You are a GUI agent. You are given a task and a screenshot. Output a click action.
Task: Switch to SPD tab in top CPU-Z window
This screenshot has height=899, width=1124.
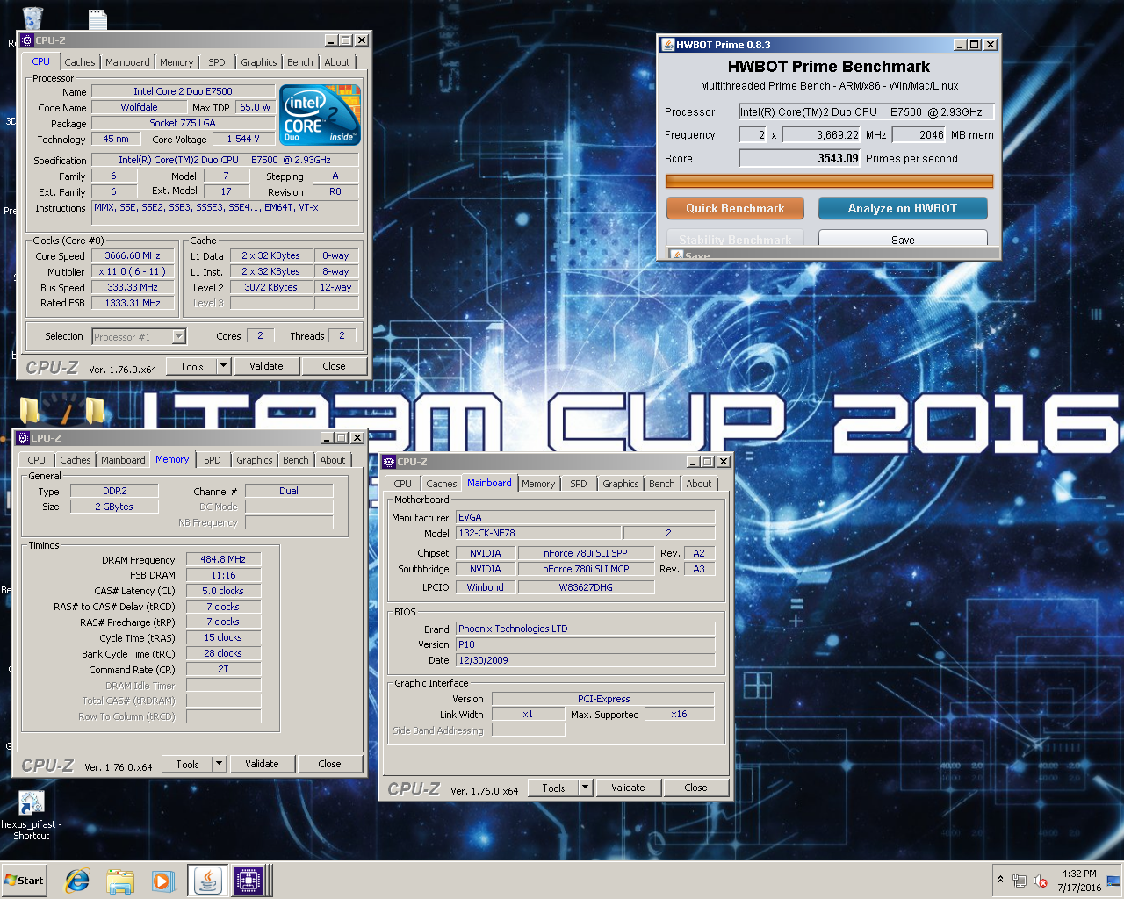(x=217, y=62)
